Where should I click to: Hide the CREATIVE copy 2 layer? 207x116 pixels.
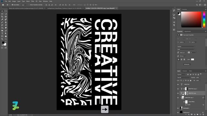[x=178, y=89]
